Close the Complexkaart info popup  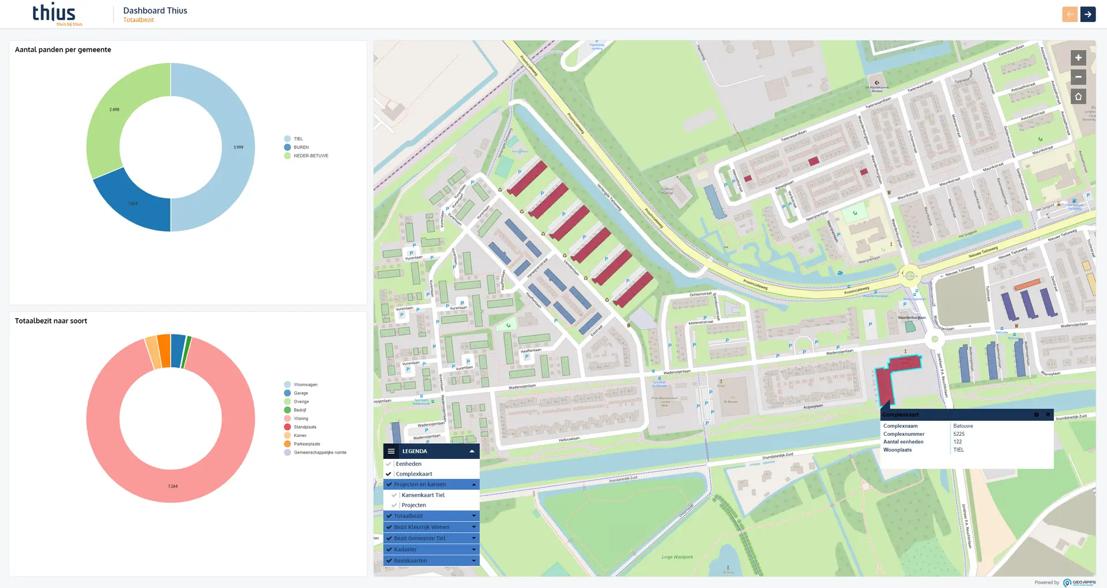[1048, 415]
